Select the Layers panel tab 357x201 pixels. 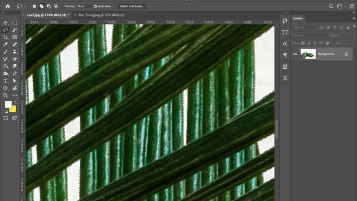[298, 18]
